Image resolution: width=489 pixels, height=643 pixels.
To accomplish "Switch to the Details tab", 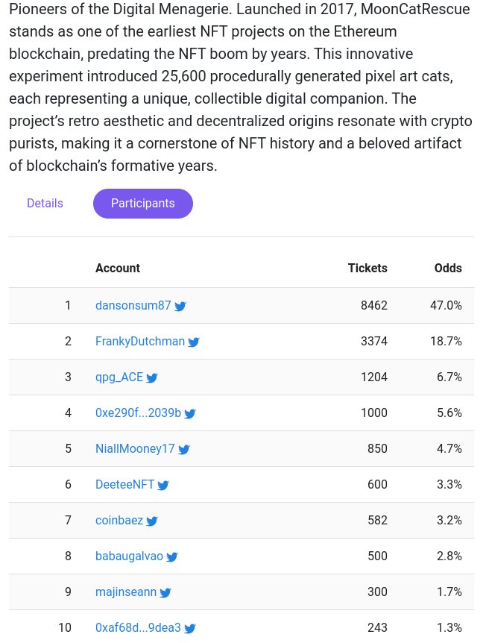I will point(45,204).
